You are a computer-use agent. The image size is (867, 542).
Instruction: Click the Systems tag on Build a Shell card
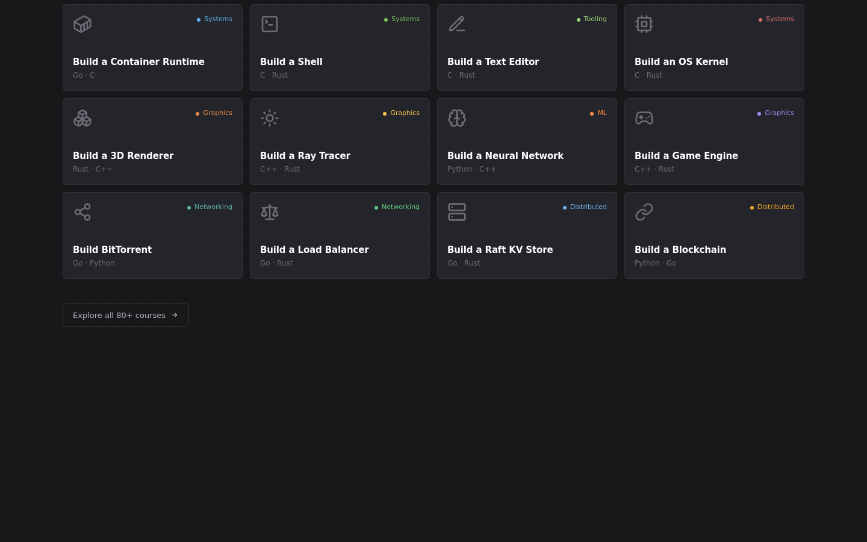tap(402, 19)
